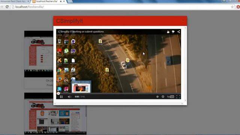This screenshot has width=240, height=135.
Task: Open the red extension icon beside address bar
Action: (238, 7)
